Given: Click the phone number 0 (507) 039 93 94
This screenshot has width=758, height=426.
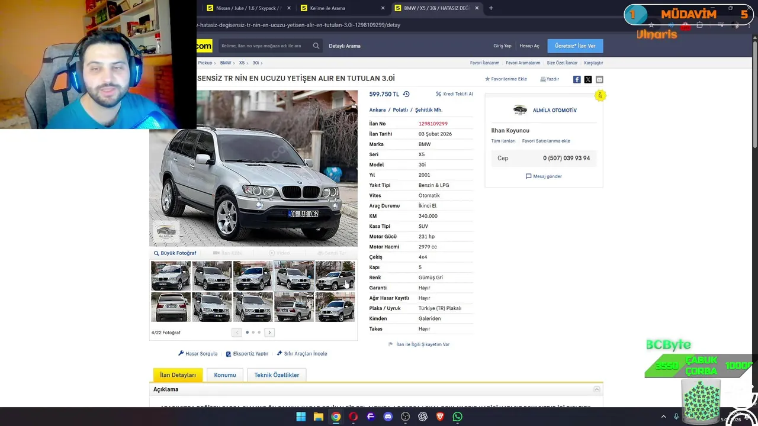Looking at the screenshot, I should tap(566, 158).
